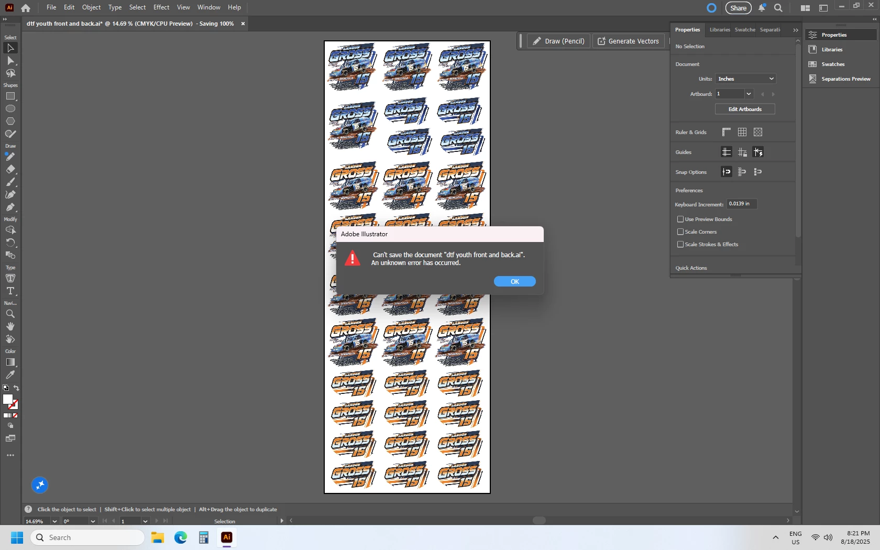The width and height of the screenshot is (880, 550).
Task: Select the Zoom tool
Action: [x=10, y=314]
